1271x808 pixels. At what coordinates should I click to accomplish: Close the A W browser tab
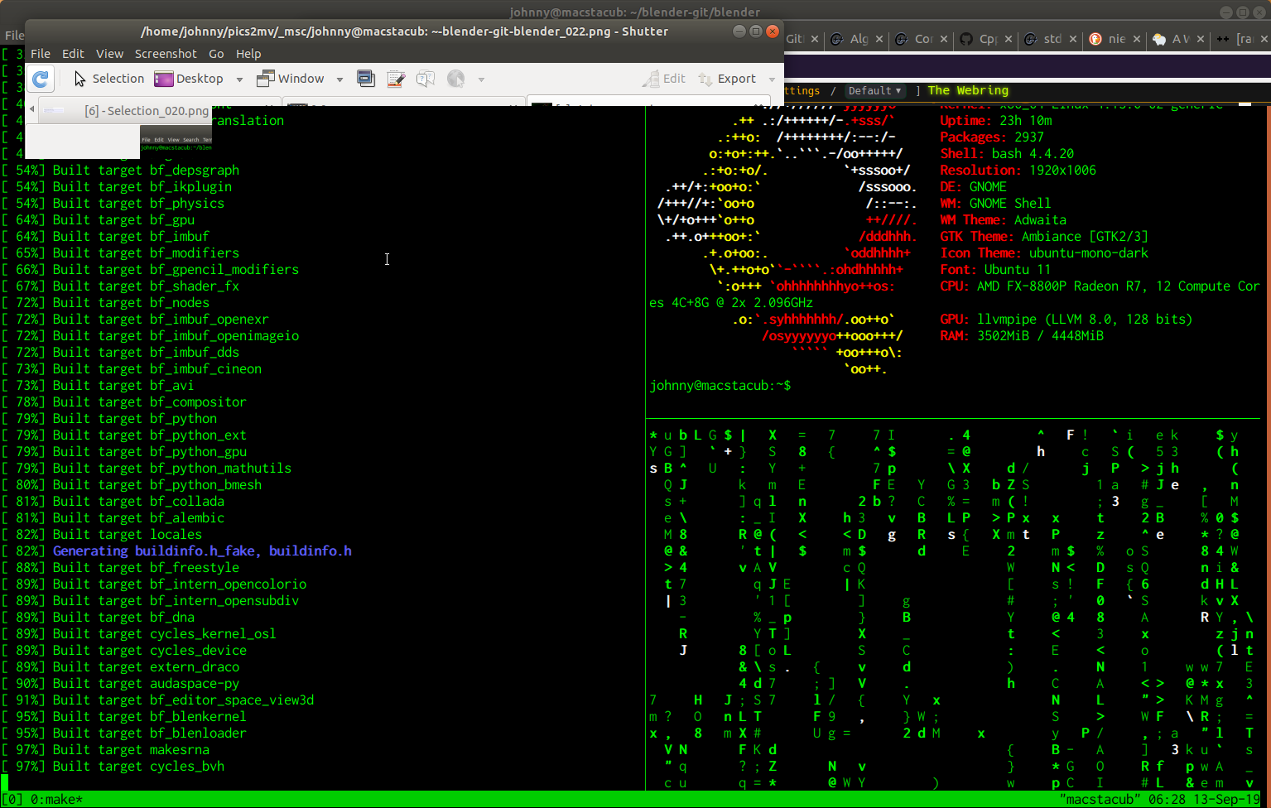[x=1201, y=39]
